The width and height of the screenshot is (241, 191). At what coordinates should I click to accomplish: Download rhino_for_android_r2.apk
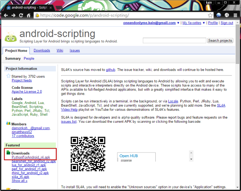(30, 173)
